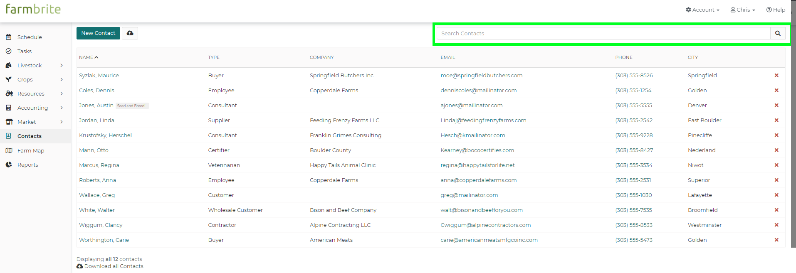Screen dimensions: 796x273
Task: Open the Chris user dropdown
Action: coord(743,10)
